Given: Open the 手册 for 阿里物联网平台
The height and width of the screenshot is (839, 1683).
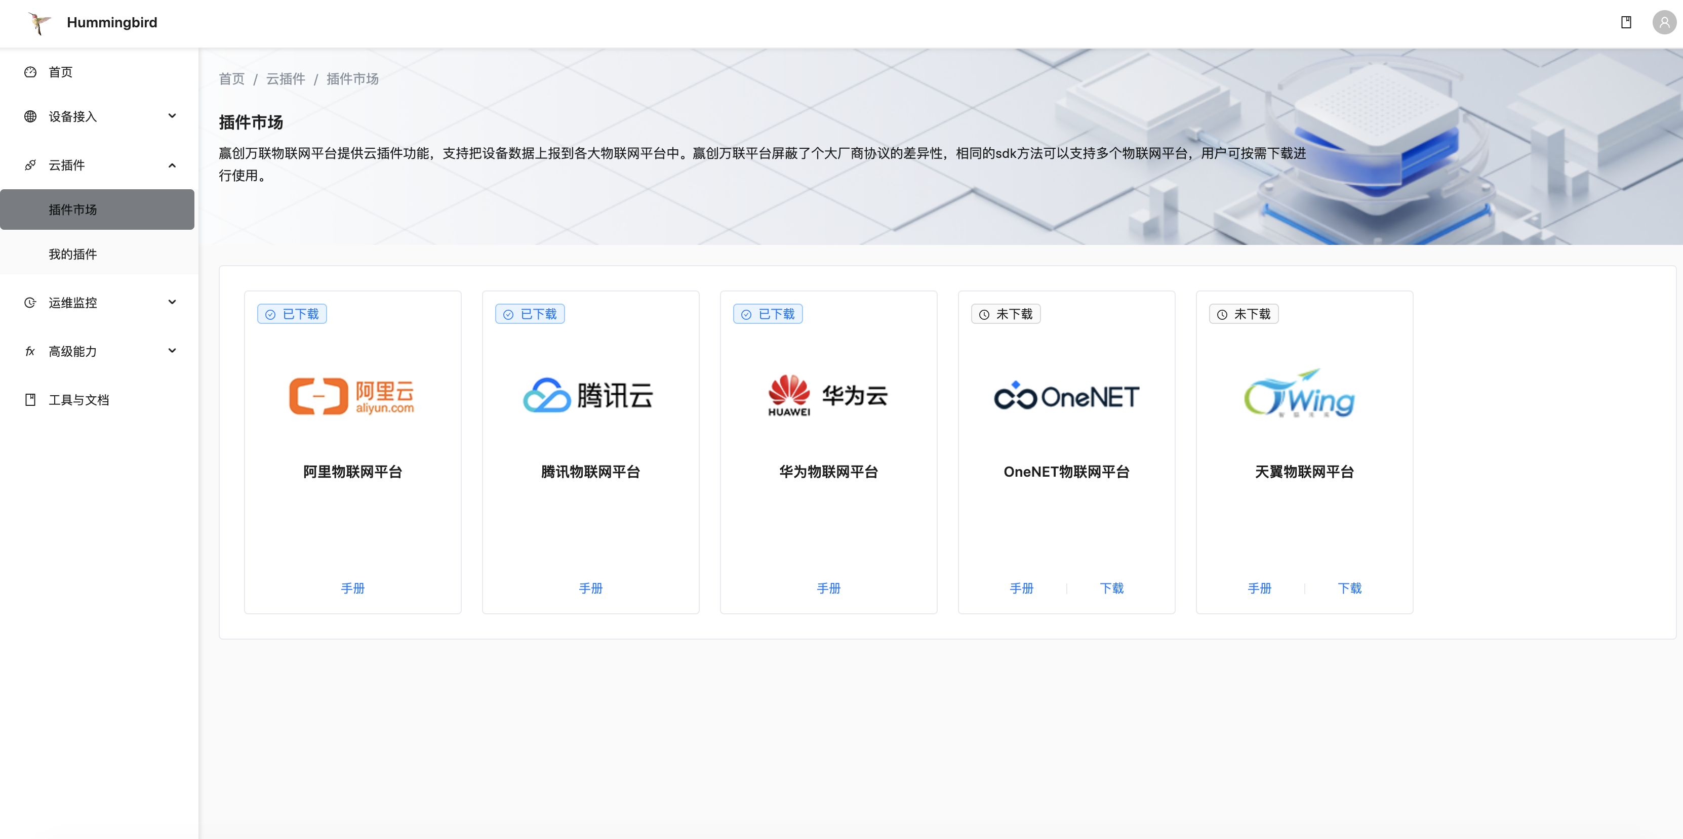Looking at the screenshot, I should 353,589.
